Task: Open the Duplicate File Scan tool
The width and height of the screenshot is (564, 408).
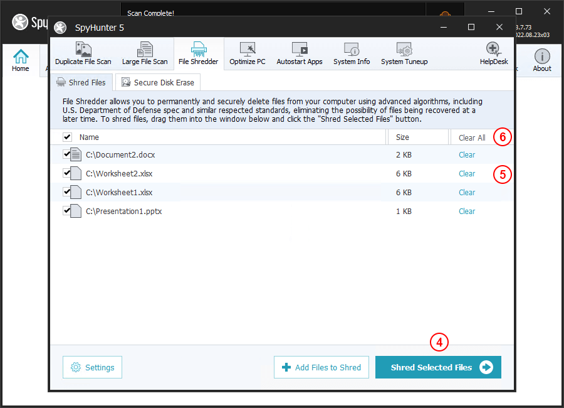Action: 83,54
